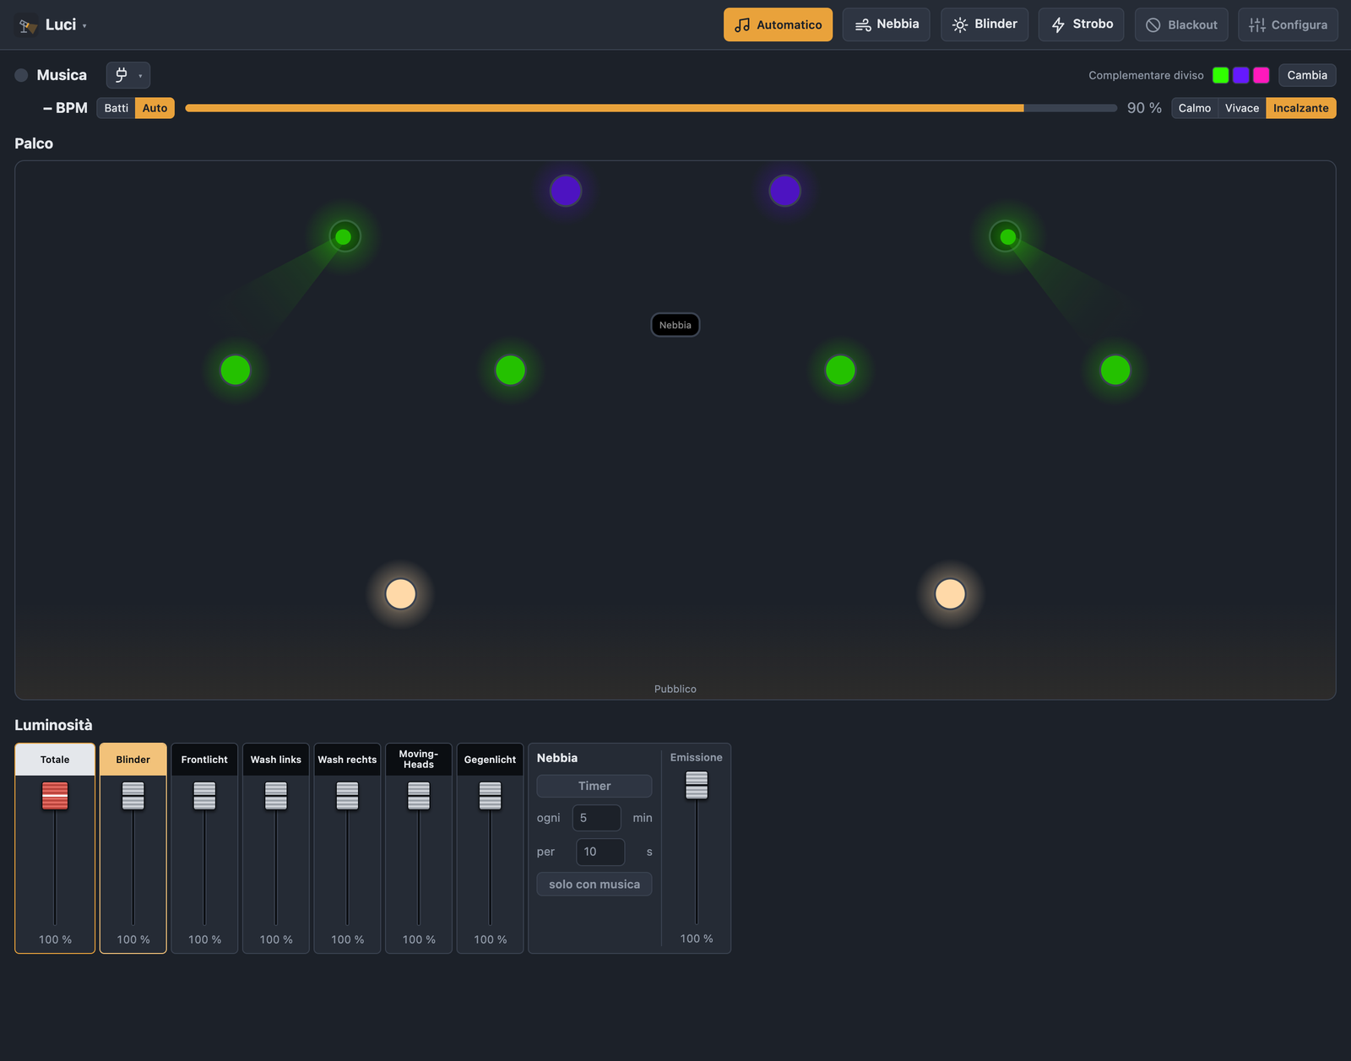Click the red Totale fader handle

55,795
